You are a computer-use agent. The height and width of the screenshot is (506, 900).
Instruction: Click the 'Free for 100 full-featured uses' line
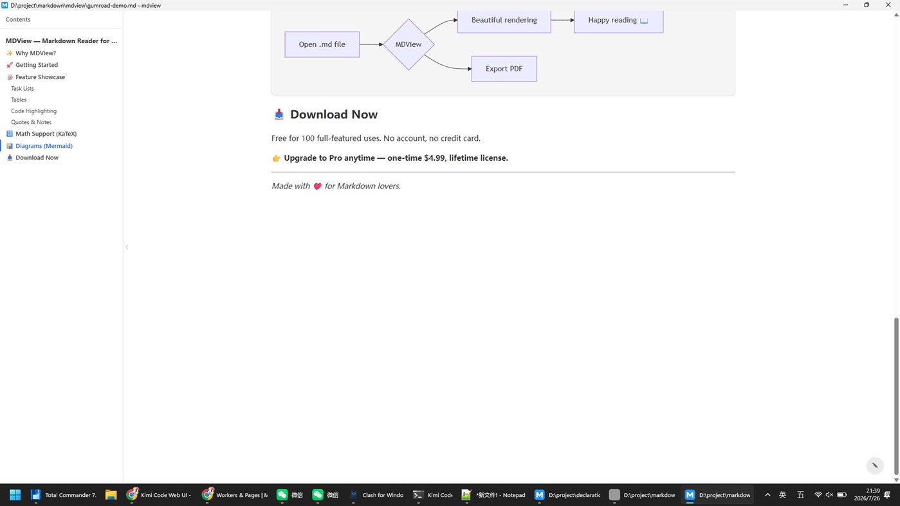click(x=376, y=138)
